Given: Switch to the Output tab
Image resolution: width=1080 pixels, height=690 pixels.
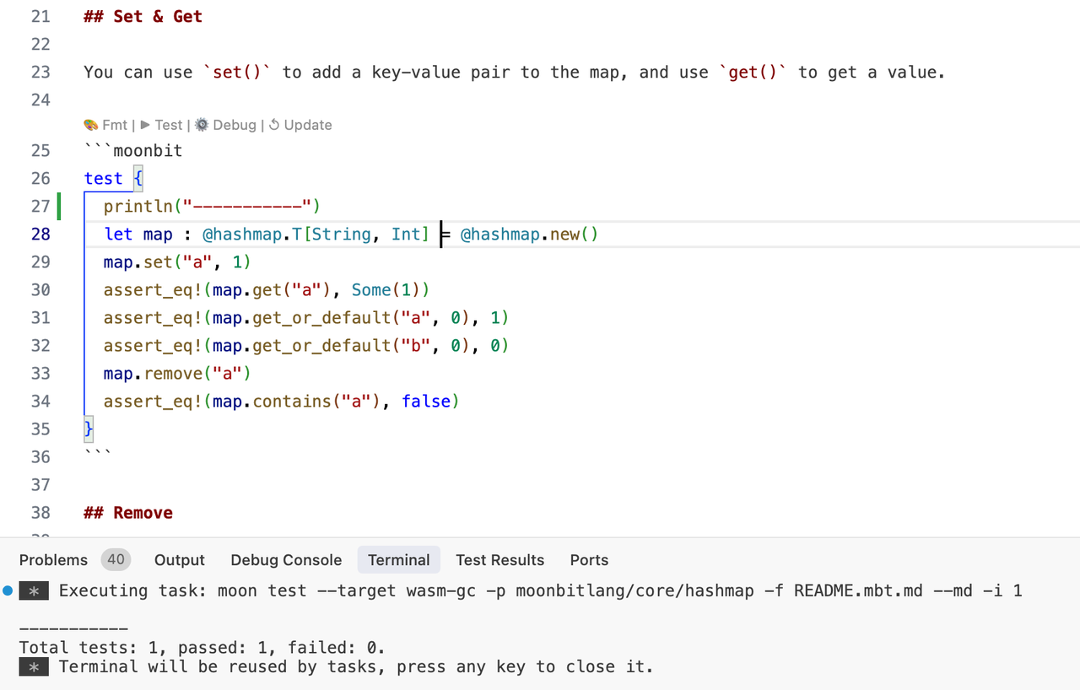Looking at the screenshot, I should 179,560.
